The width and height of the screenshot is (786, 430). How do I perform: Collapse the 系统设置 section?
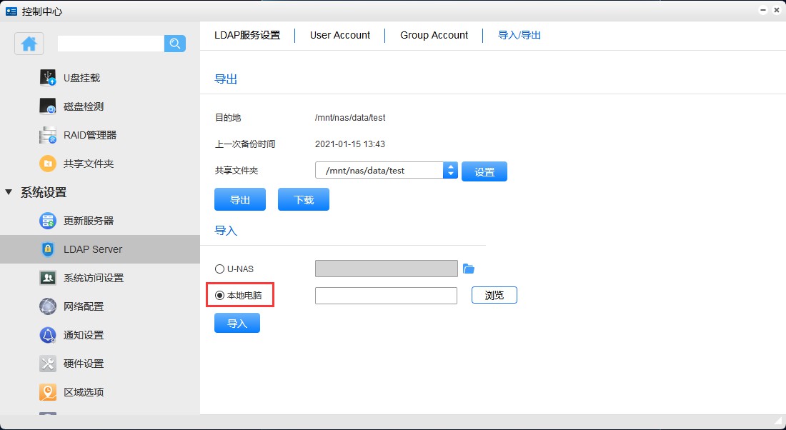coord(9,192)
